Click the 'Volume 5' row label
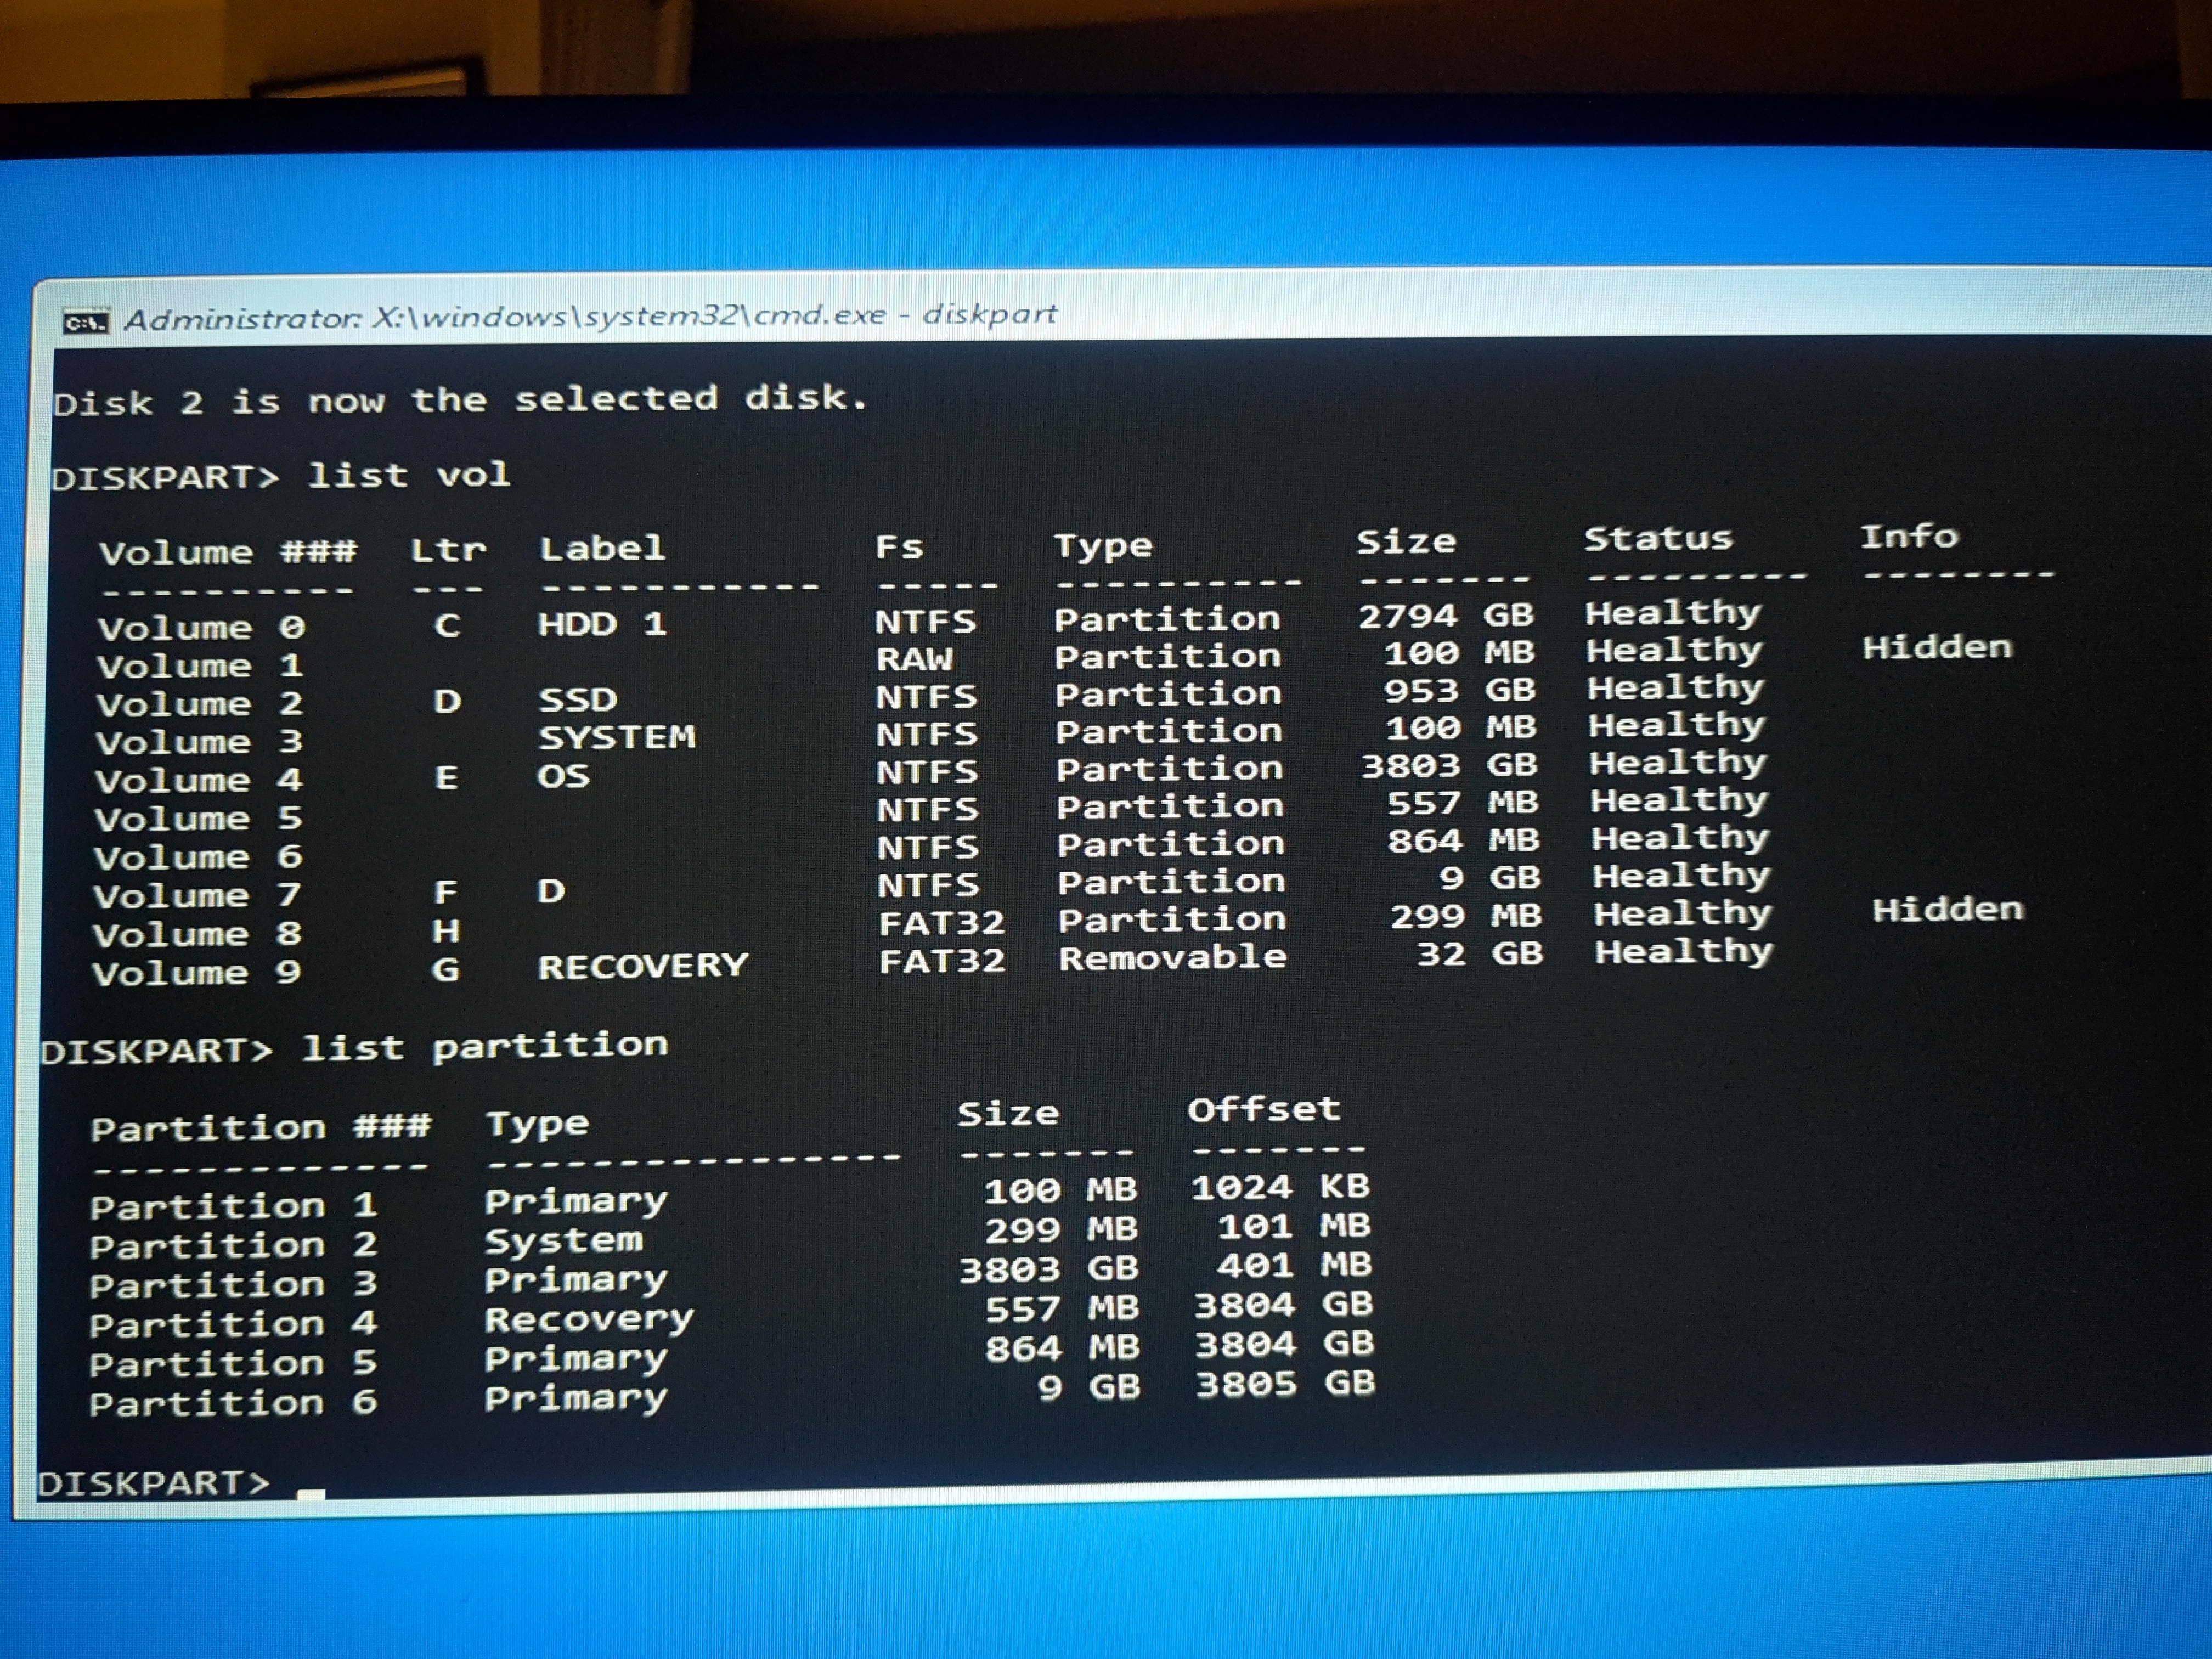This screenshot has height=1659, width=2212. [198, 819]
